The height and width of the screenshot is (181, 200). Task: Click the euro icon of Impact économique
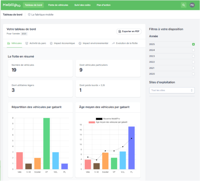point(51,43)
